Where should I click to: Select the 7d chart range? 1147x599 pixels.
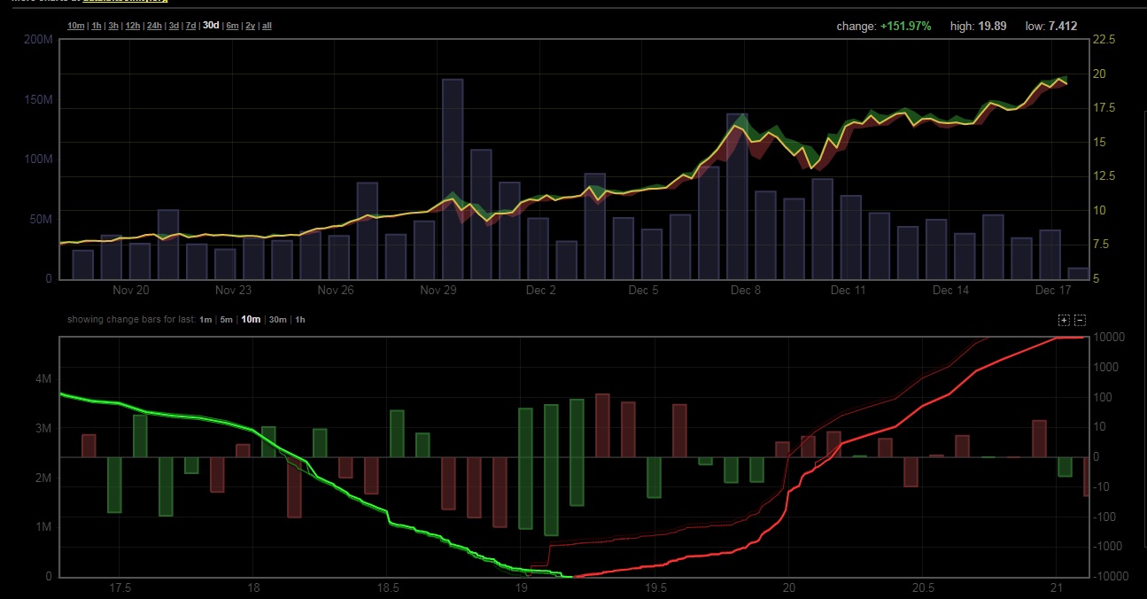coord(190,26)
